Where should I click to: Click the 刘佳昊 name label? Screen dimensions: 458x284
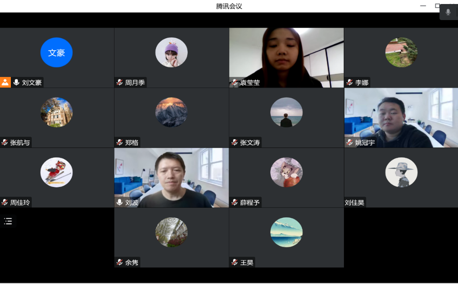[354, 203]
